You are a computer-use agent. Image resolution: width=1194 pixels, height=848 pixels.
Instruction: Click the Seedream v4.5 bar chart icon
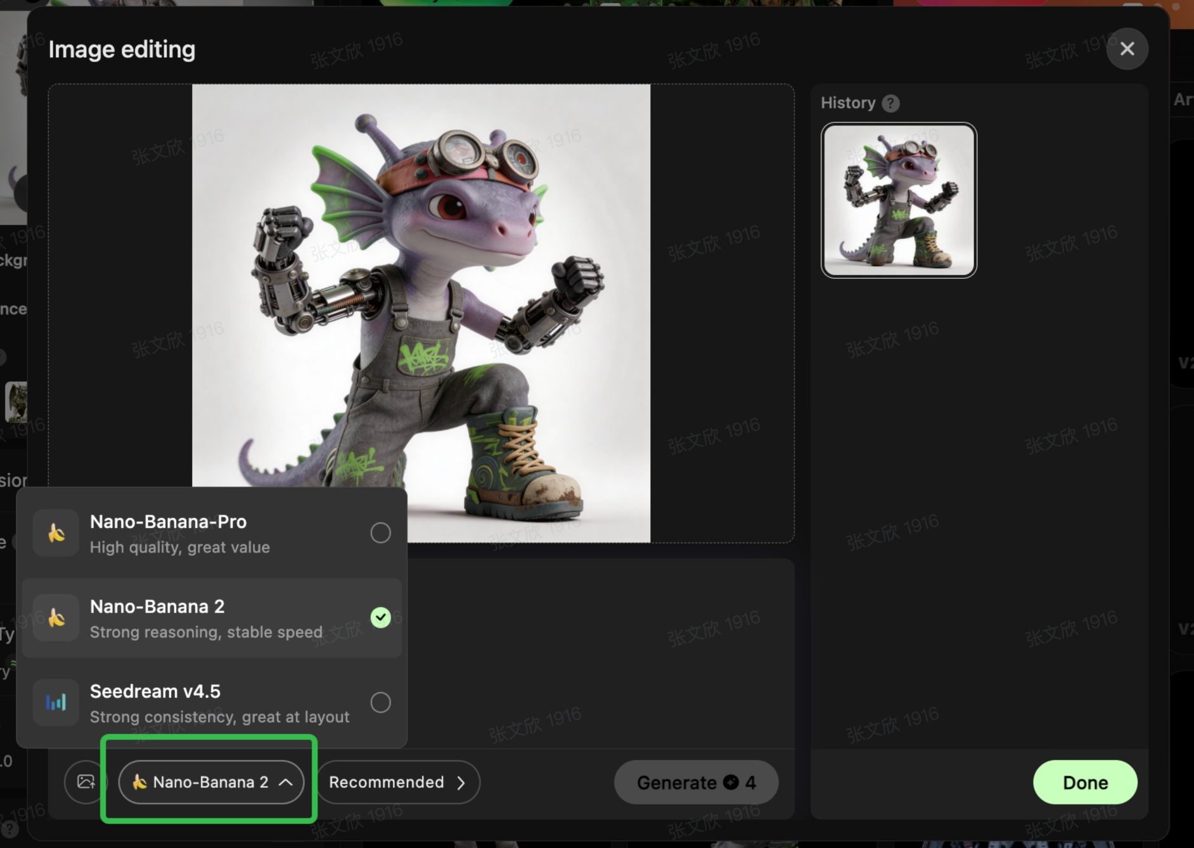click(x=56, y=702)
